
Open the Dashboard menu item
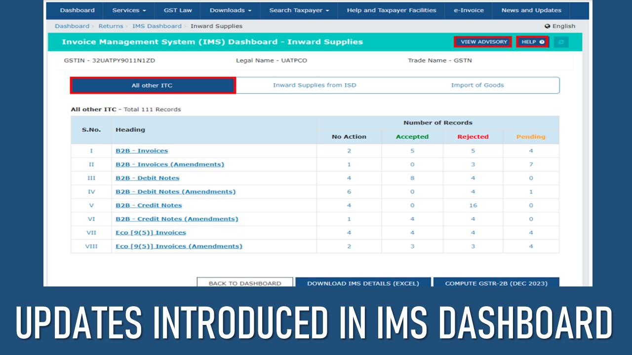[77, 10]
